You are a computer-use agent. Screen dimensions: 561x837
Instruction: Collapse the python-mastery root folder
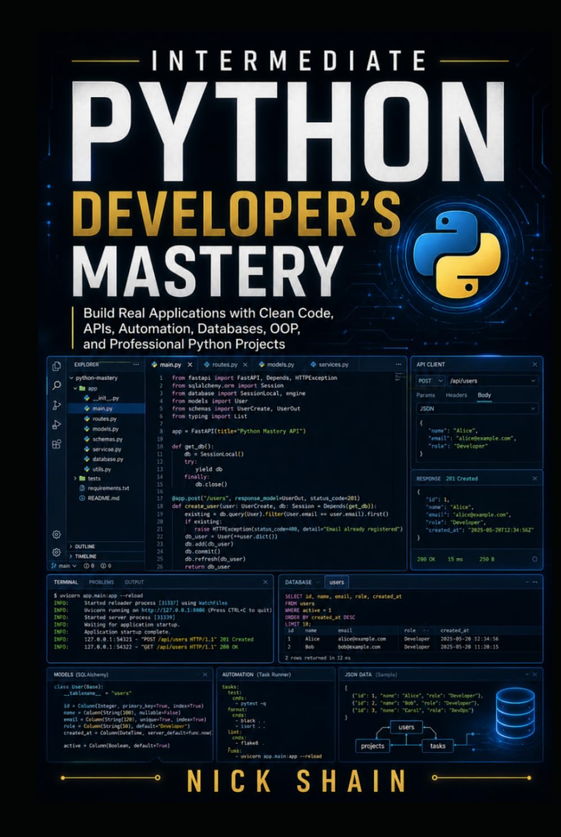pos(71,378)
